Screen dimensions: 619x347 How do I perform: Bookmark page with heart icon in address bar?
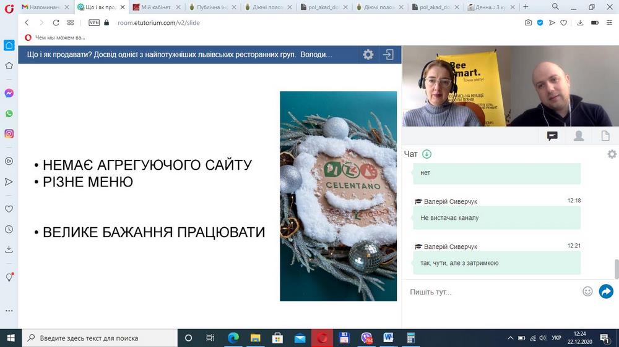pyautogui.click(x=564, y=22)
